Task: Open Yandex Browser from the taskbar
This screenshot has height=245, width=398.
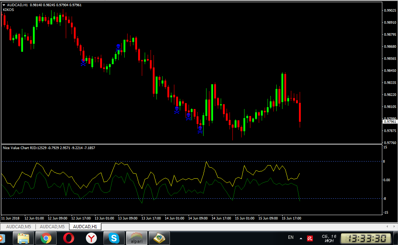Action: pos(91,238)
